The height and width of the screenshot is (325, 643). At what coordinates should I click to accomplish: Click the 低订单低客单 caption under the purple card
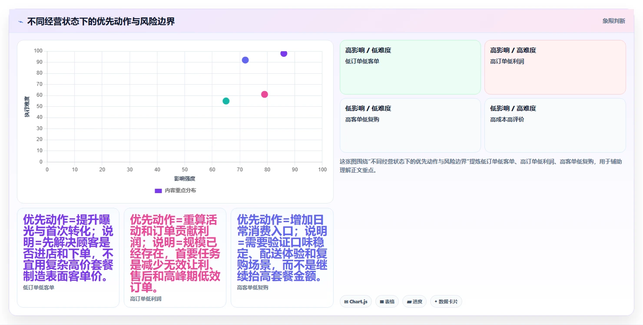(39, 288)
